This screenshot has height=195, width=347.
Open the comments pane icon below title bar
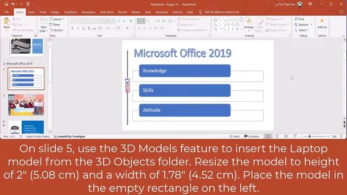[x=341, y=12]
